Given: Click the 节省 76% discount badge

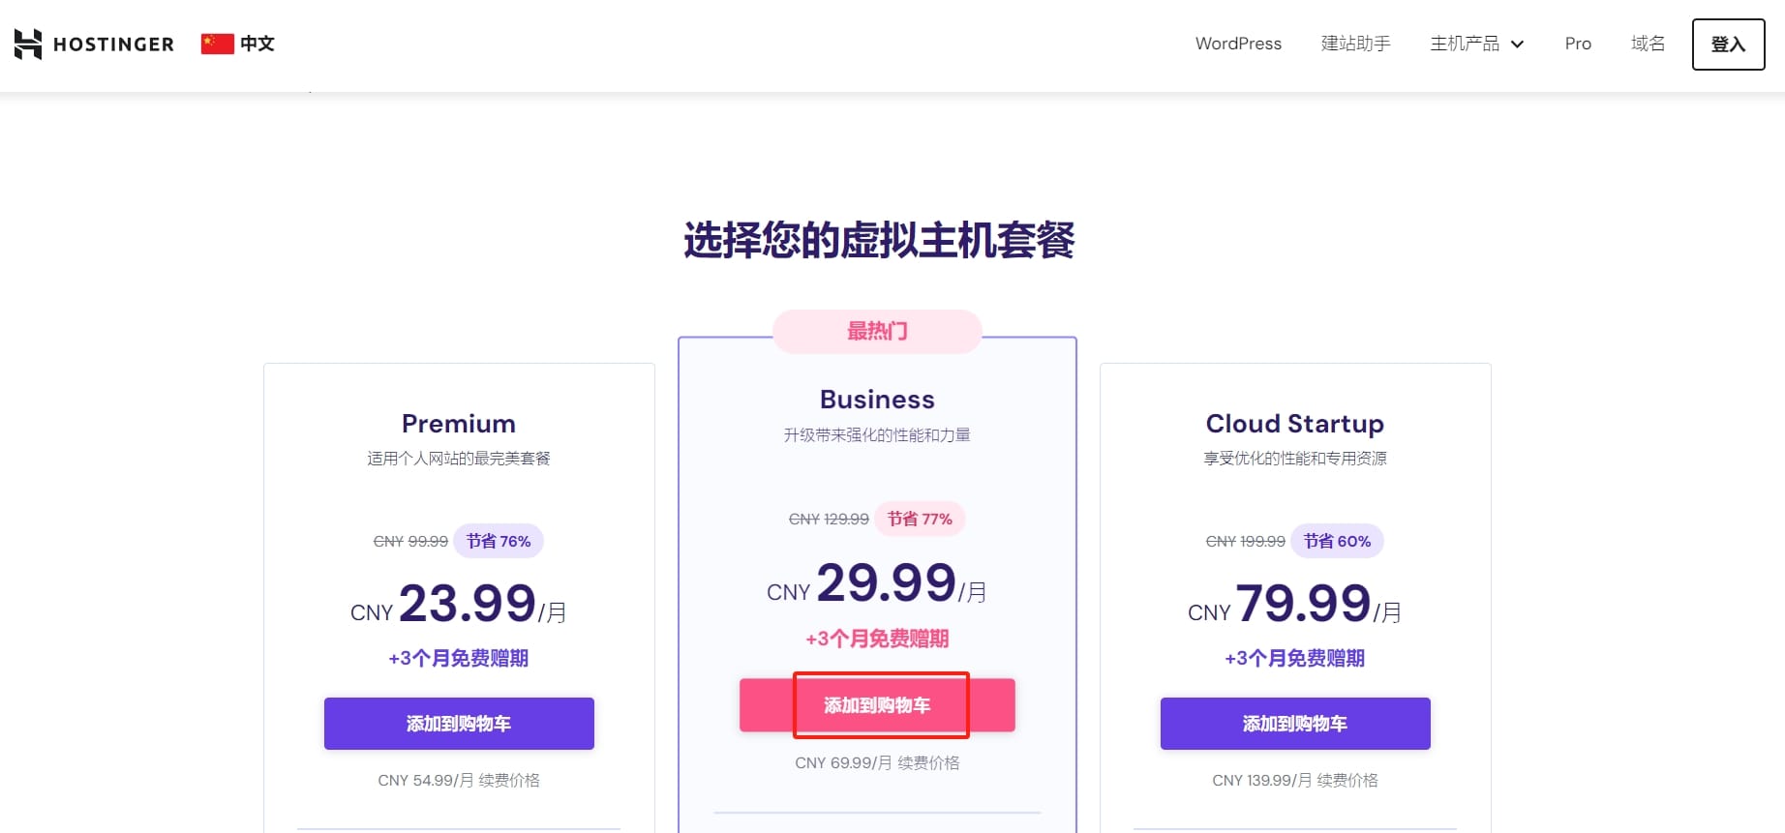Looking at the screenshot, I should [499, 541].
